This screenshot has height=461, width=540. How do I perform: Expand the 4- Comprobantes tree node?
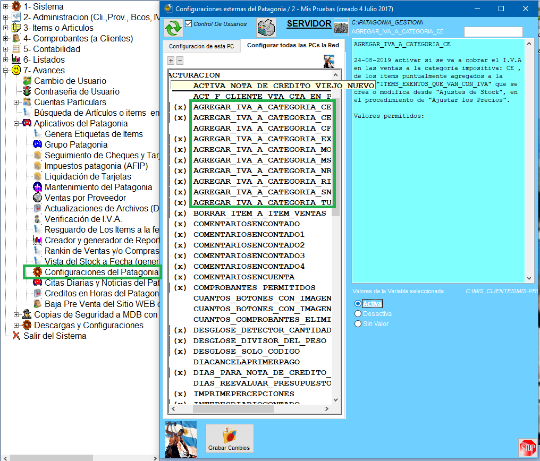(x=5, y=39)
